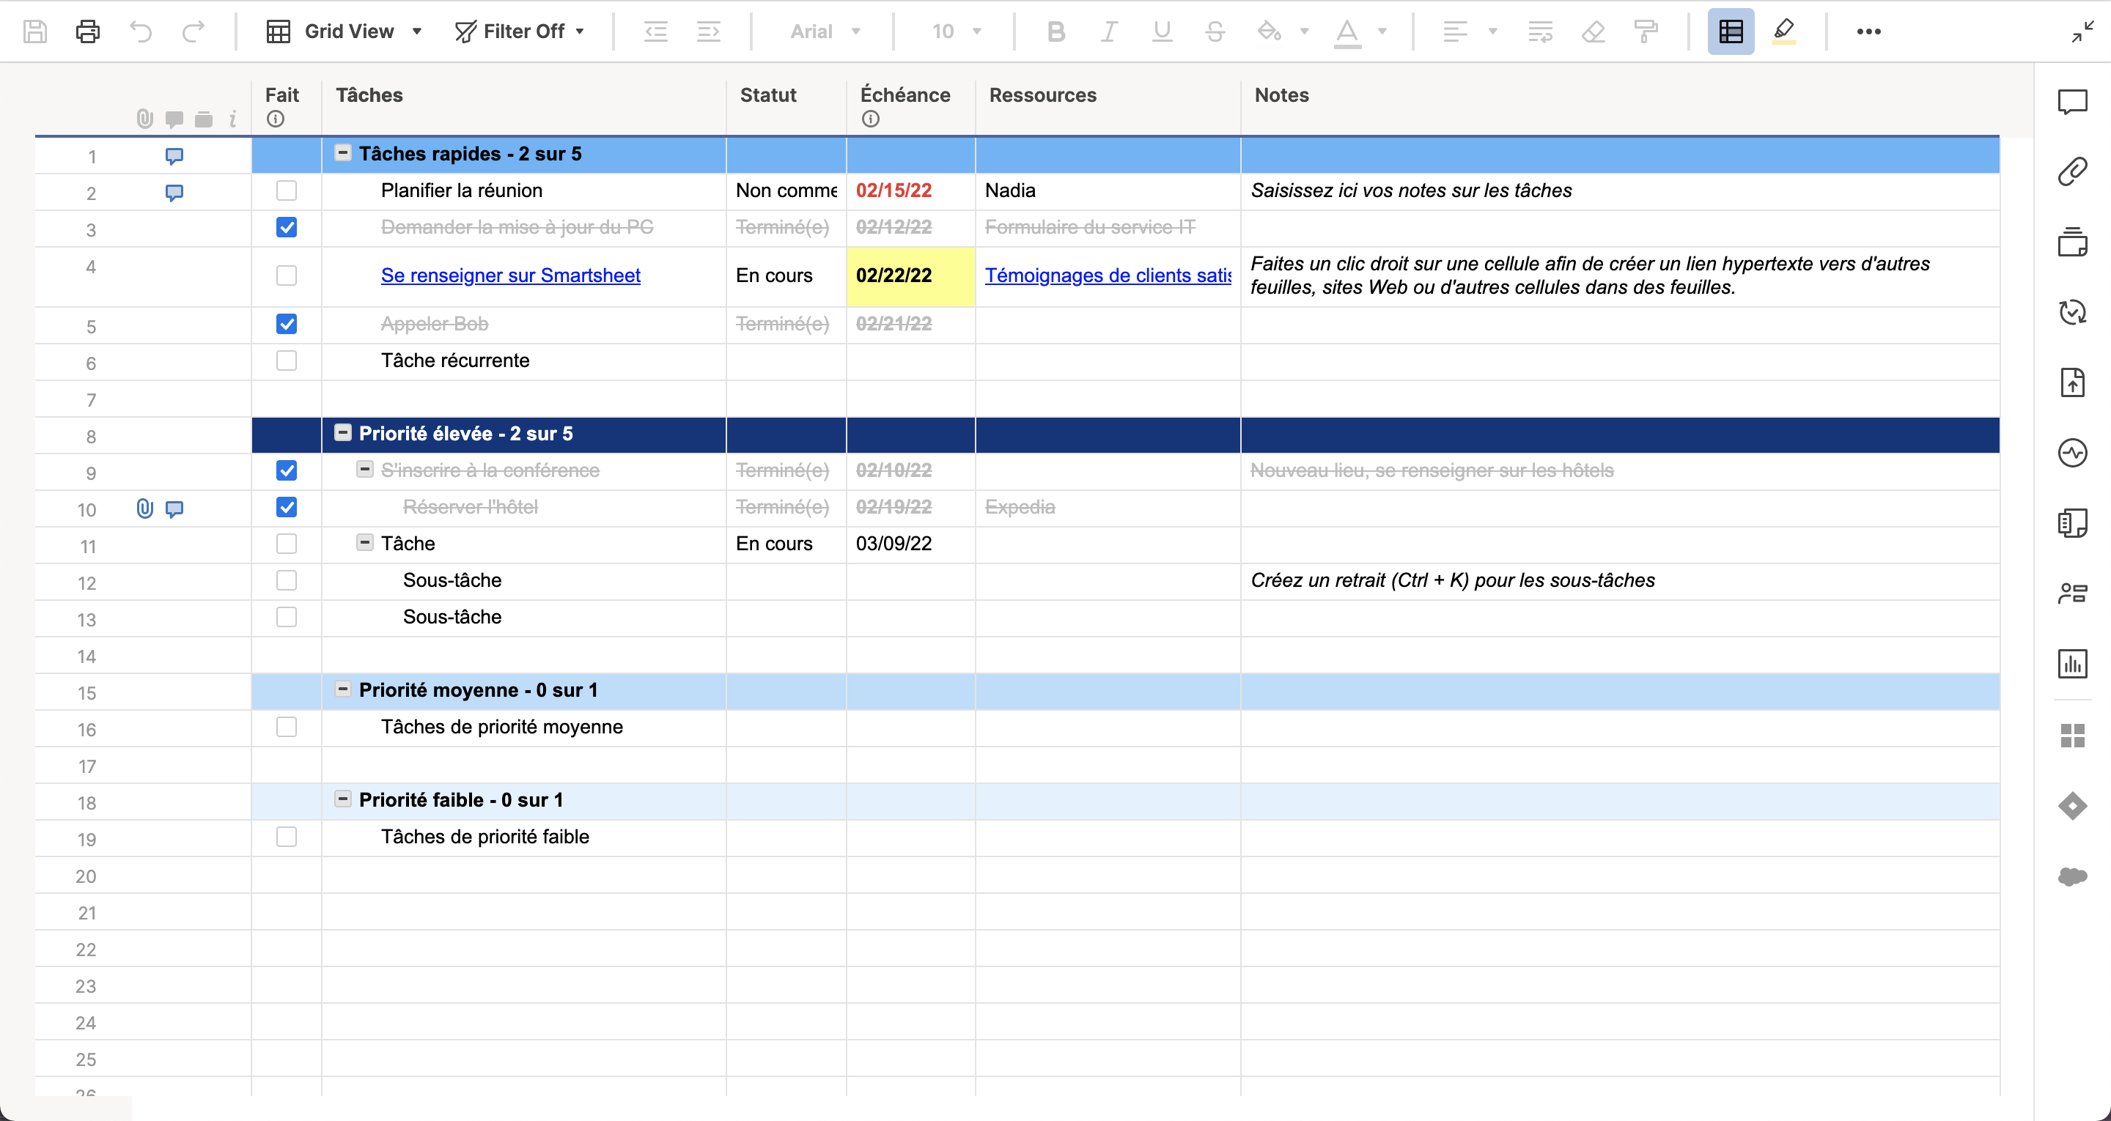This screenshot has width=2111, height=1121.
Task: Select the Tâches column header
Action: coord(525,106)
